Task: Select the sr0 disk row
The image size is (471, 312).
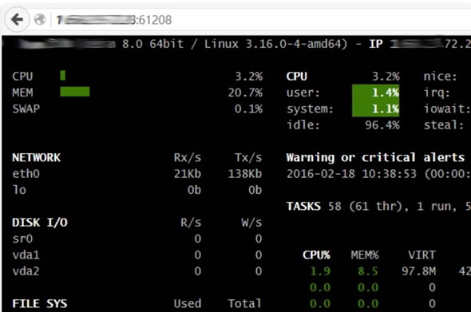Action: click(137, 239)
